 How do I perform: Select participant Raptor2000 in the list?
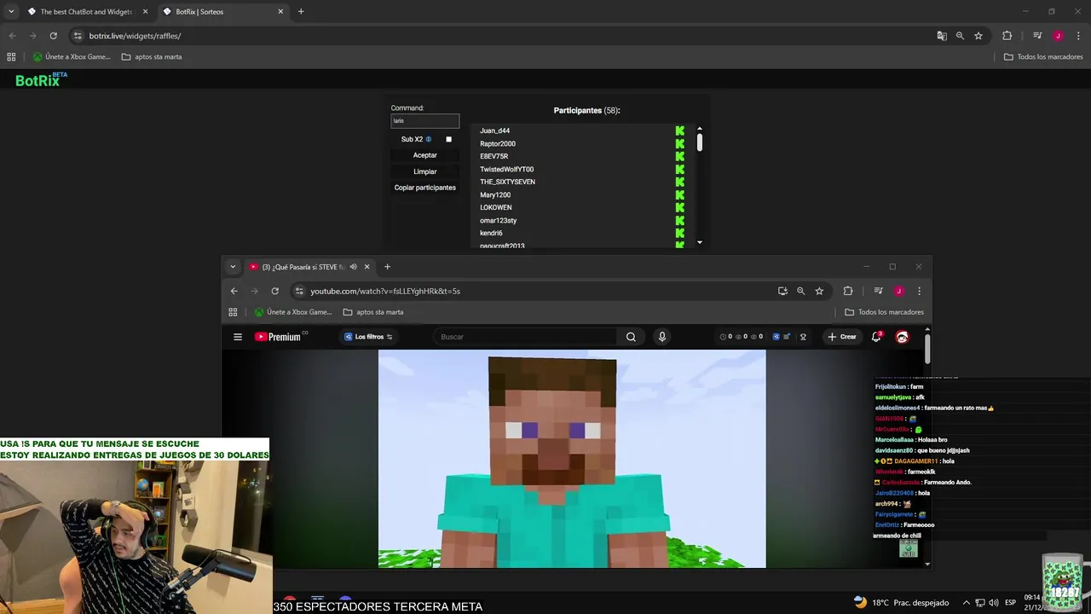tap(498, 143)
